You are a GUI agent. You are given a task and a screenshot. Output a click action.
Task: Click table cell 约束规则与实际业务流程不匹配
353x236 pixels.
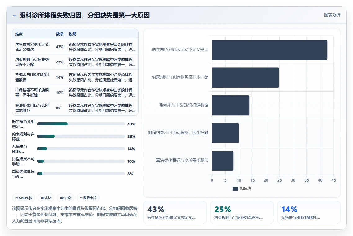(32, 62)
